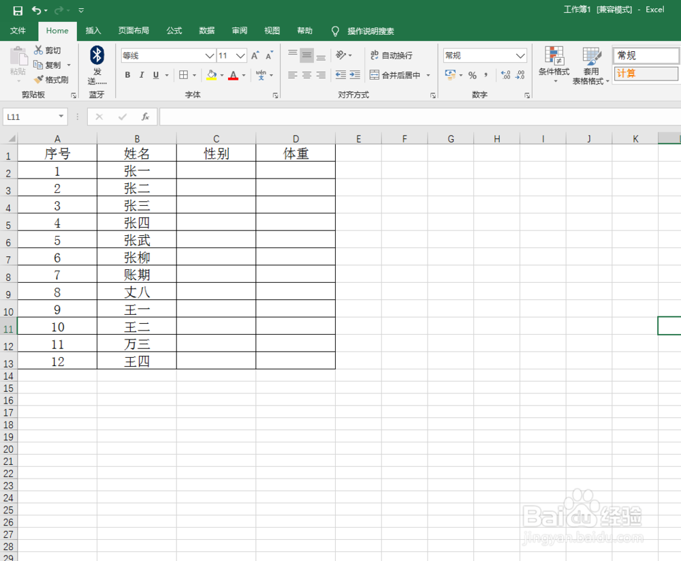Image resolution: width=681 pixels, height=561 pixels.
Task: Switch to the 数据 data tab
Action: tap(207, 31)
